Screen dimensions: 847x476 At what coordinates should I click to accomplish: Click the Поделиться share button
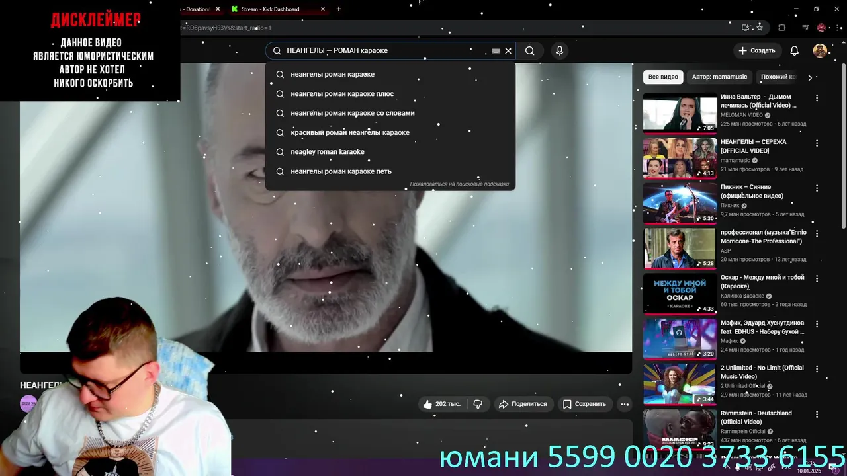(x=523, y=404)
